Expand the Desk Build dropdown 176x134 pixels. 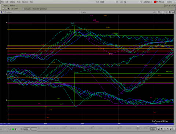109,2
